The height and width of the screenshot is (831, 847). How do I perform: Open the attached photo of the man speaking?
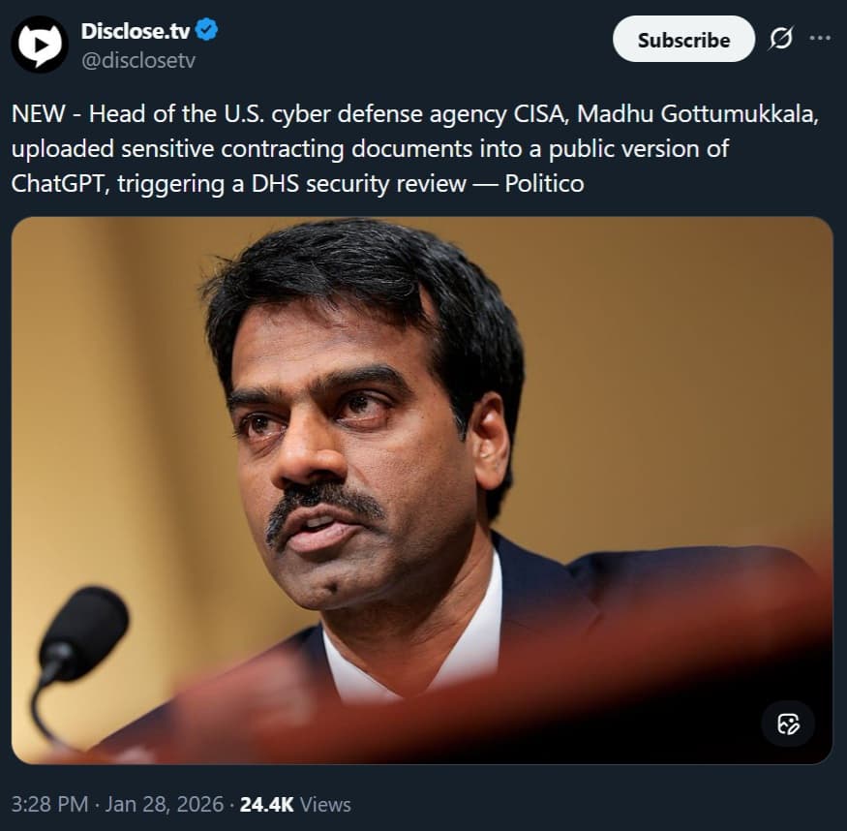point(422,489)
